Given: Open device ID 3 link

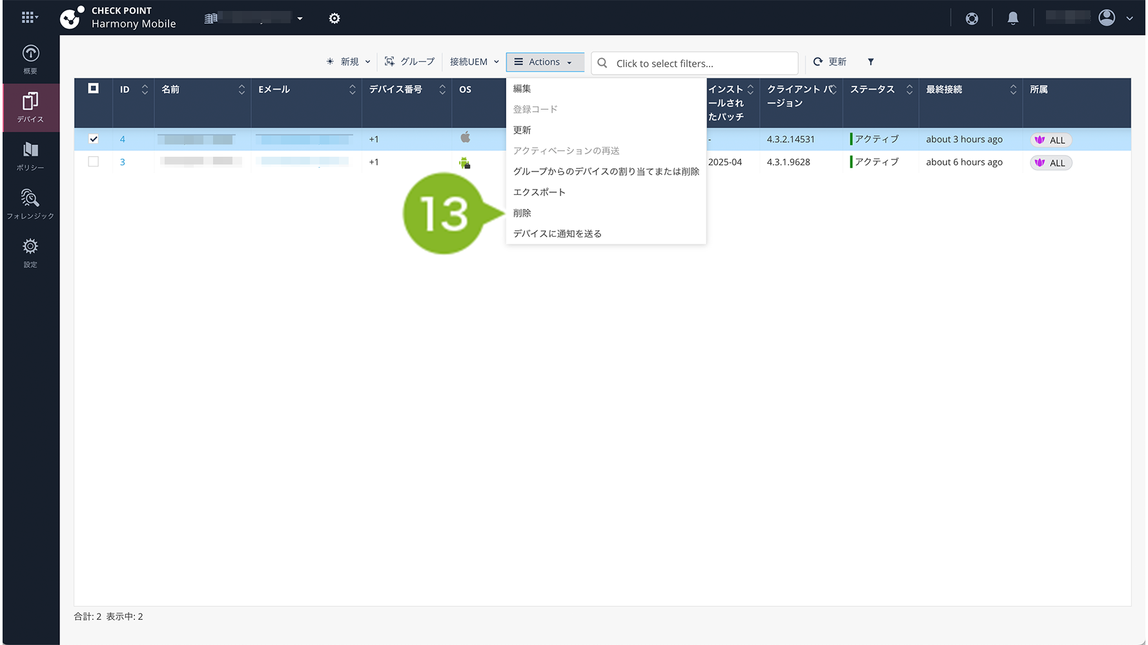Looking at the screenshot, I should (122, 162).
